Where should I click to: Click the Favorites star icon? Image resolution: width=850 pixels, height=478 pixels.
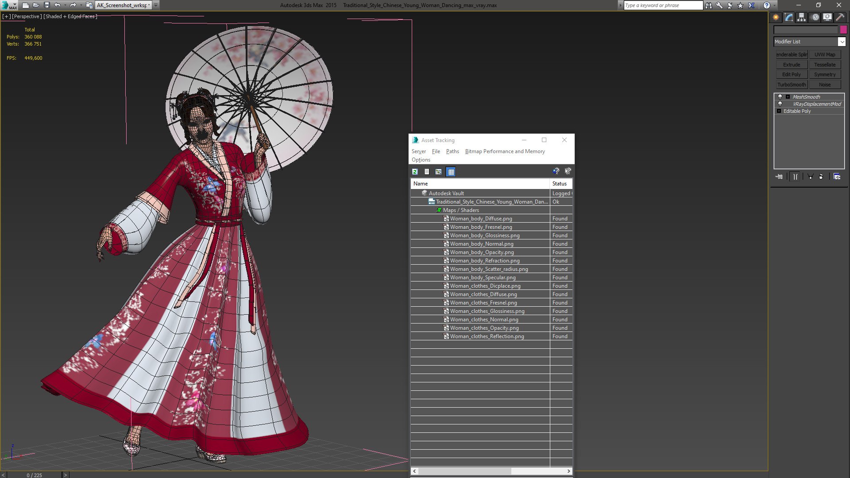741,5
